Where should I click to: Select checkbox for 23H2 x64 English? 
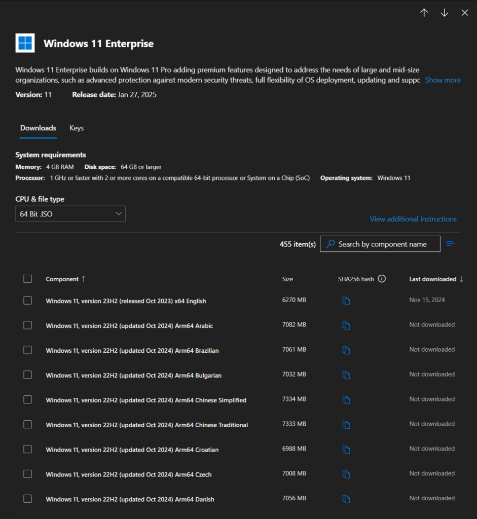(x=28, y=300)
